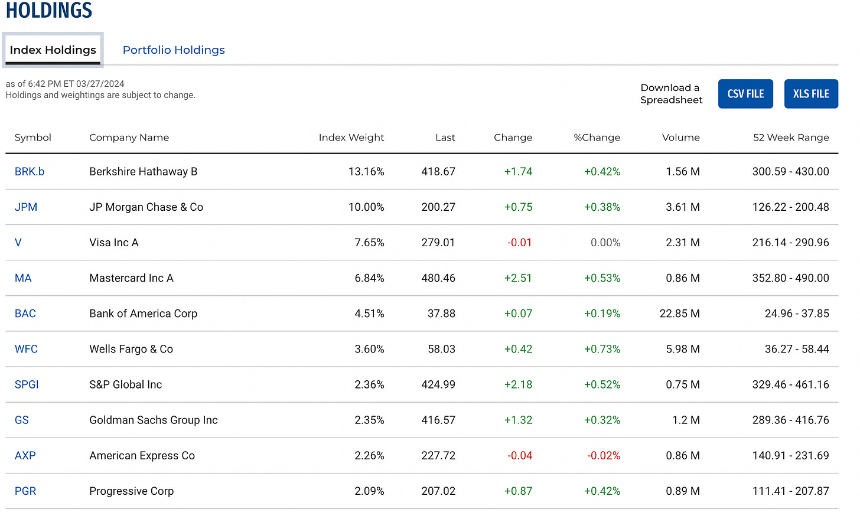
Task: Click the Last column header
Action: (445, 138)
